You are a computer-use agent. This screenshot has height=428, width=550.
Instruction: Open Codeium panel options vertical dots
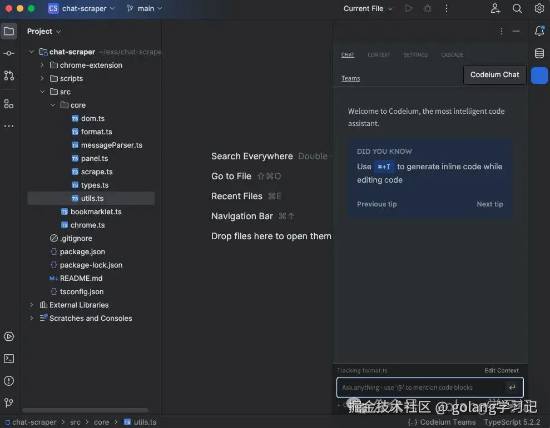[502, 31]
